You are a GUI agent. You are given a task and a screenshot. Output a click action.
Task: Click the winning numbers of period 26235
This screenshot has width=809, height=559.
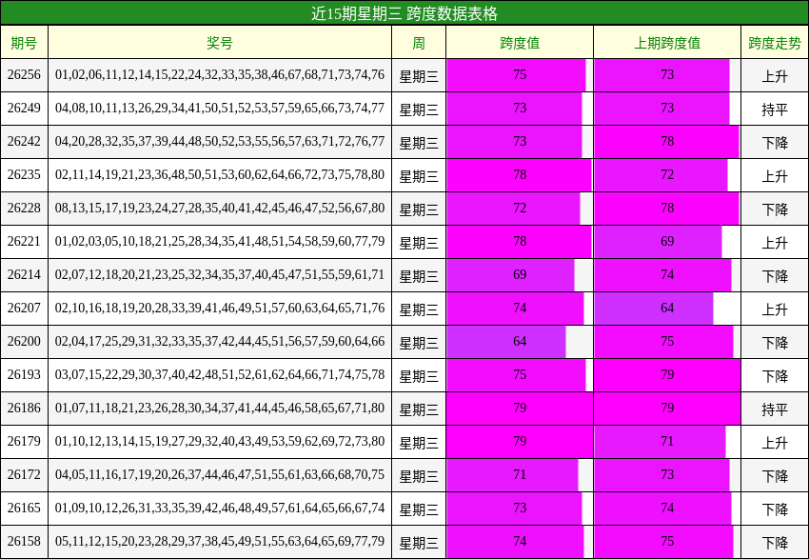(220, 175)
